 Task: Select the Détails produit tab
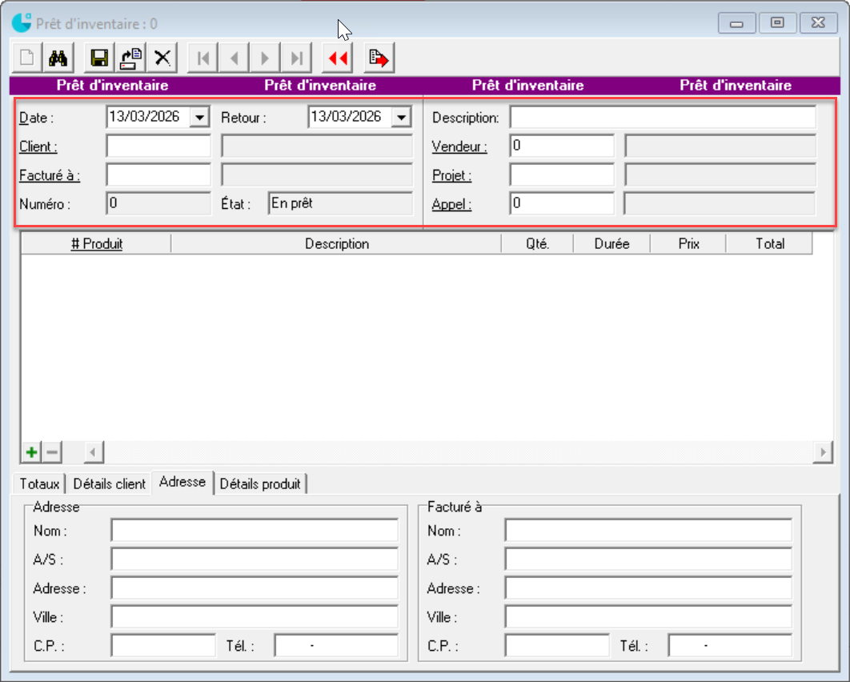(260, 483)
